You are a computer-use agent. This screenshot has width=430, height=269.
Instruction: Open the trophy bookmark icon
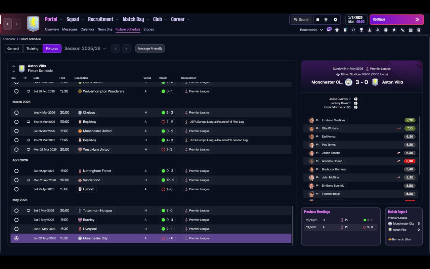(361, 30)
